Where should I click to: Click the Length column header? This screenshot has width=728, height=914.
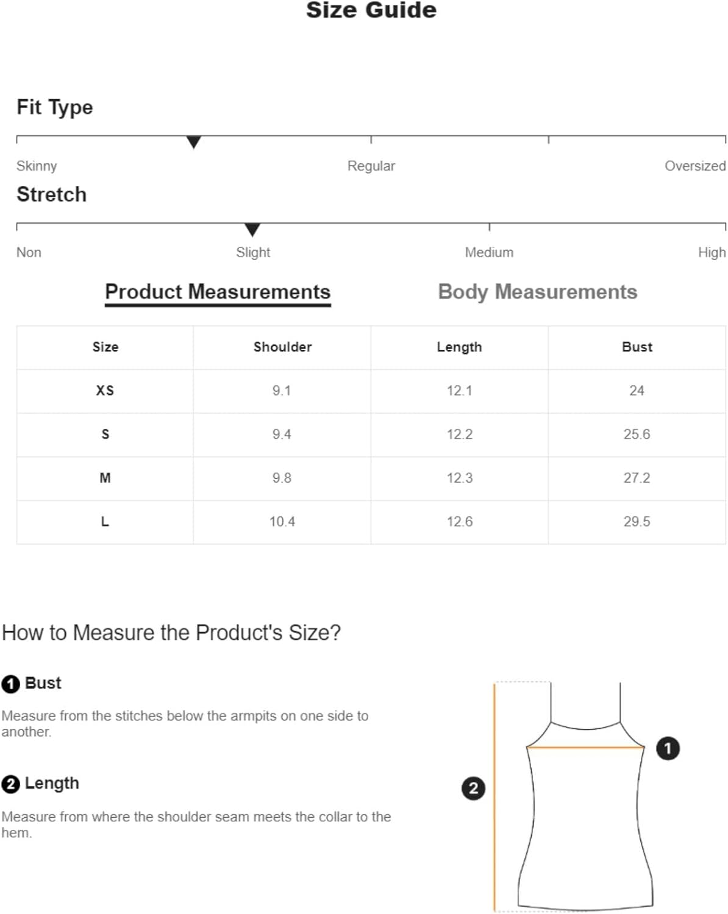(x=459, y=347)
